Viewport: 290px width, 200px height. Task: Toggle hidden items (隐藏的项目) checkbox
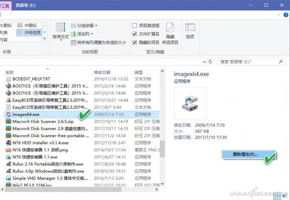(x=135, y=43)
